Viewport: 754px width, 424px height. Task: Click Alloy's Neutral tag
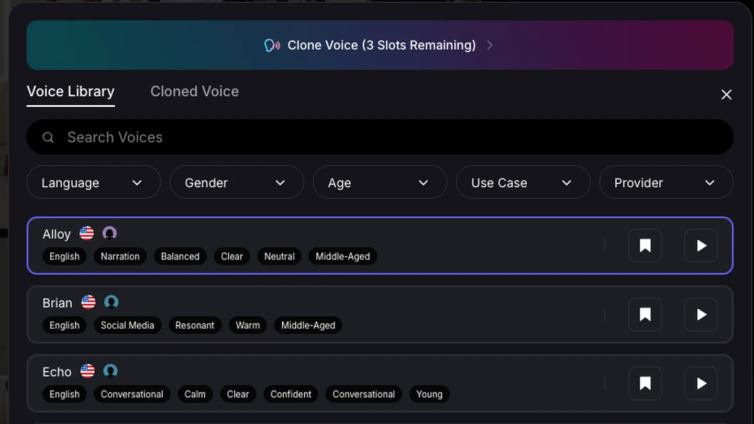coord(279,256)
